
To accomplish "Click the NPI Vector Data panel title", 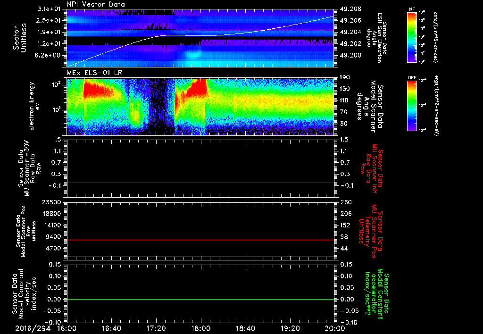I will pyautogui.click(x=96, y=4).
